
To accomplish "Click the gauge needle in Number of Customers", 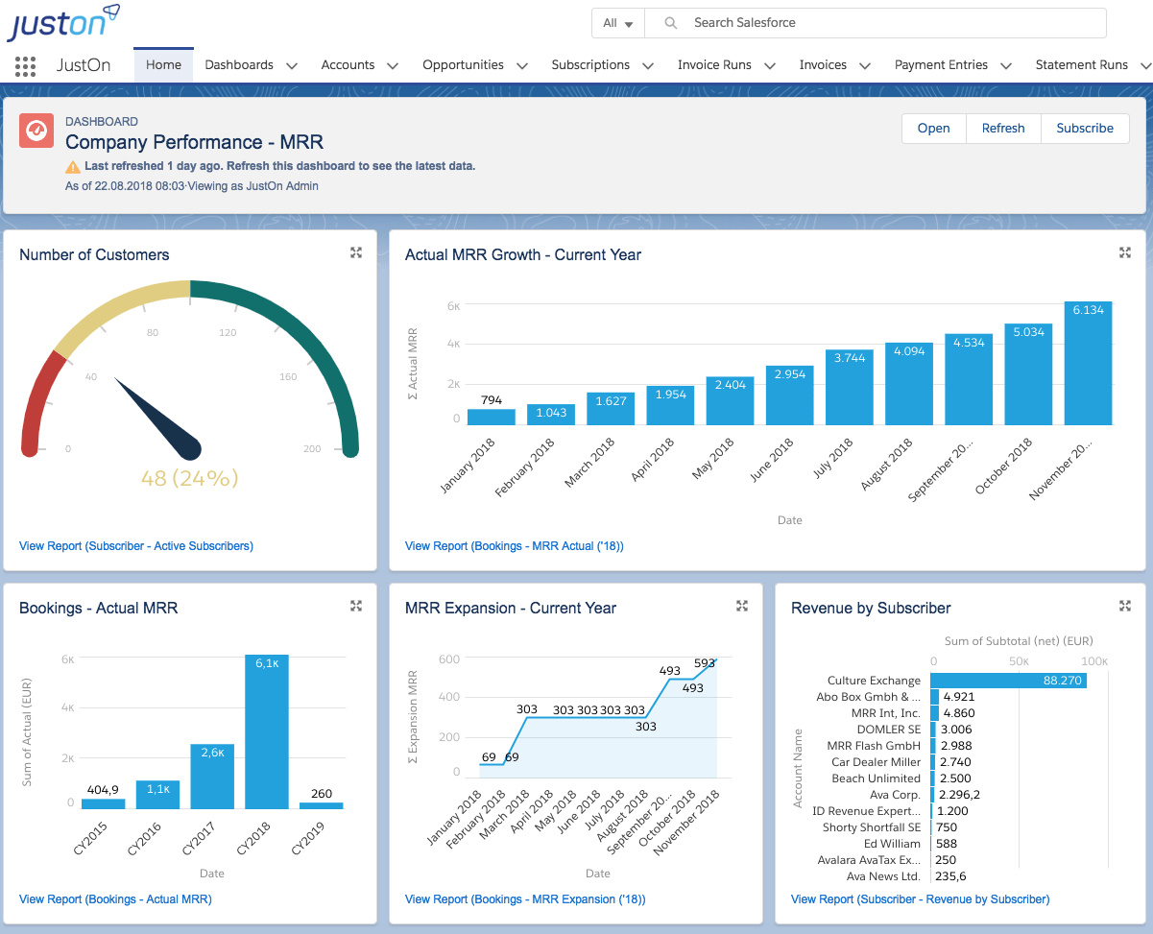I will click(158, 418).
